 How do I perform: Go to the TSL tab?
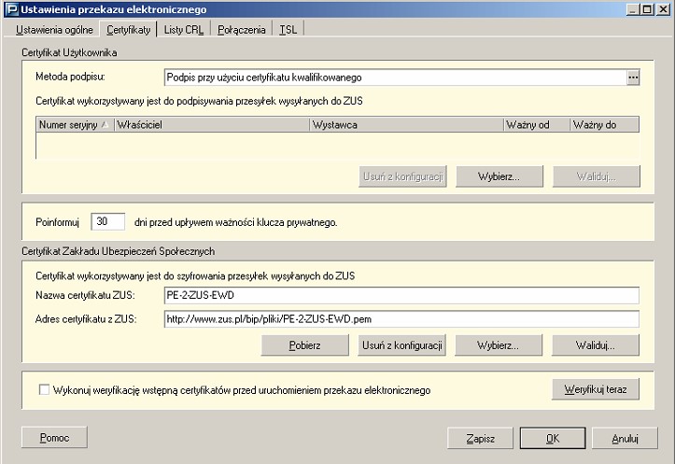288,30
